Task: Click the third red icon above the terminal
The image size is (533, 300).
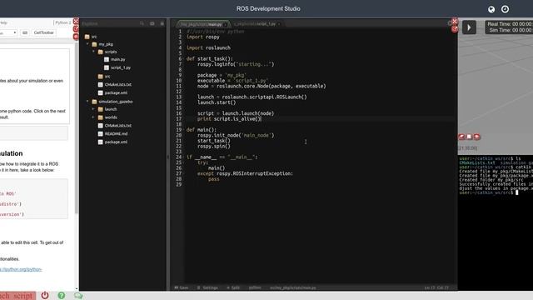Action: coord(476,137)
